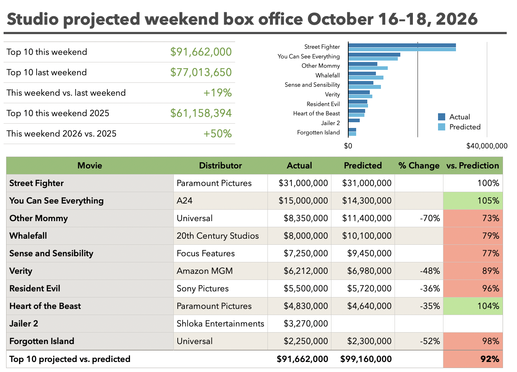Click the 'Top 10 last weekend' label
Image resolution: width=517 pixels, height=372 pixels.
pyautogui.click(x=47, y=72)
